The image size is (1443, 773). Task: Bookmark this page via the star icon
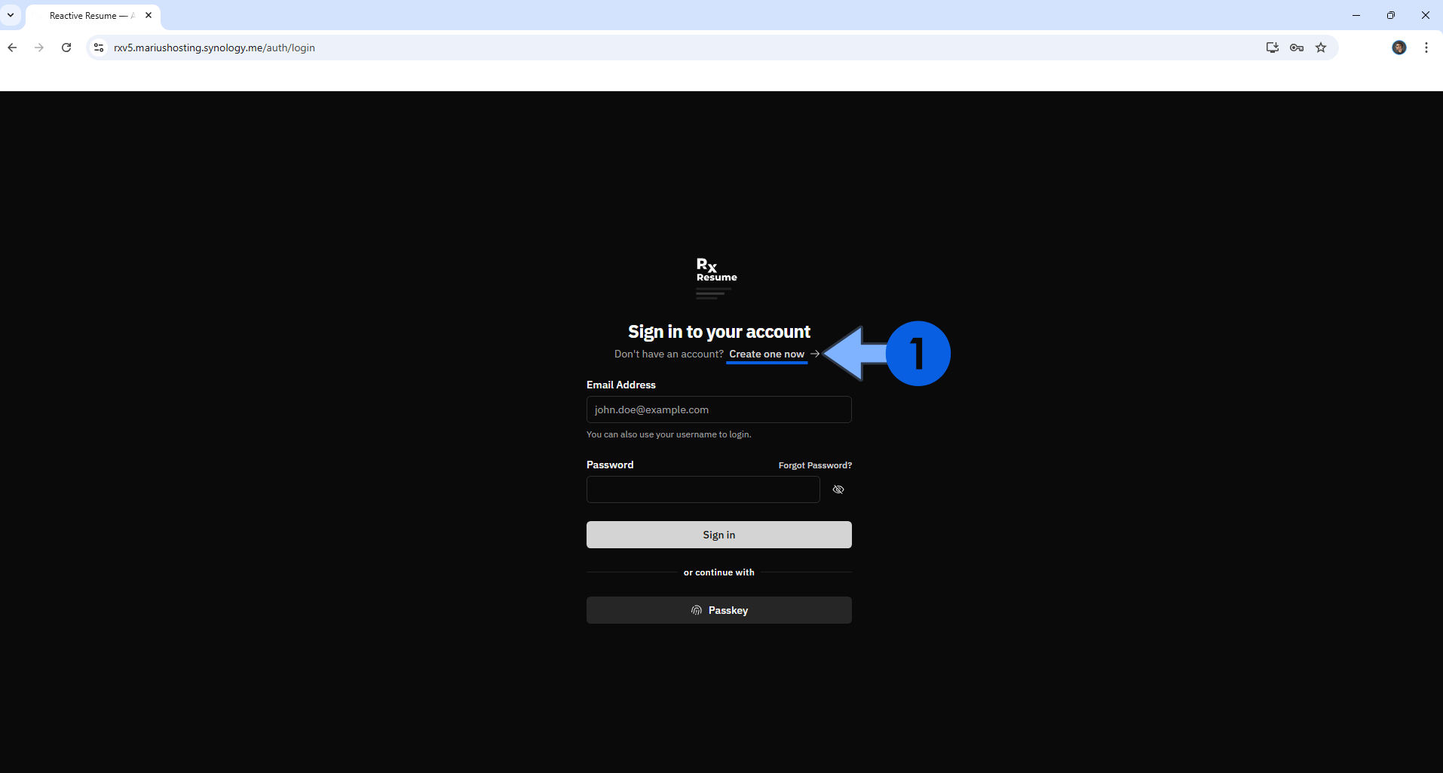[x=1320, y=47]
